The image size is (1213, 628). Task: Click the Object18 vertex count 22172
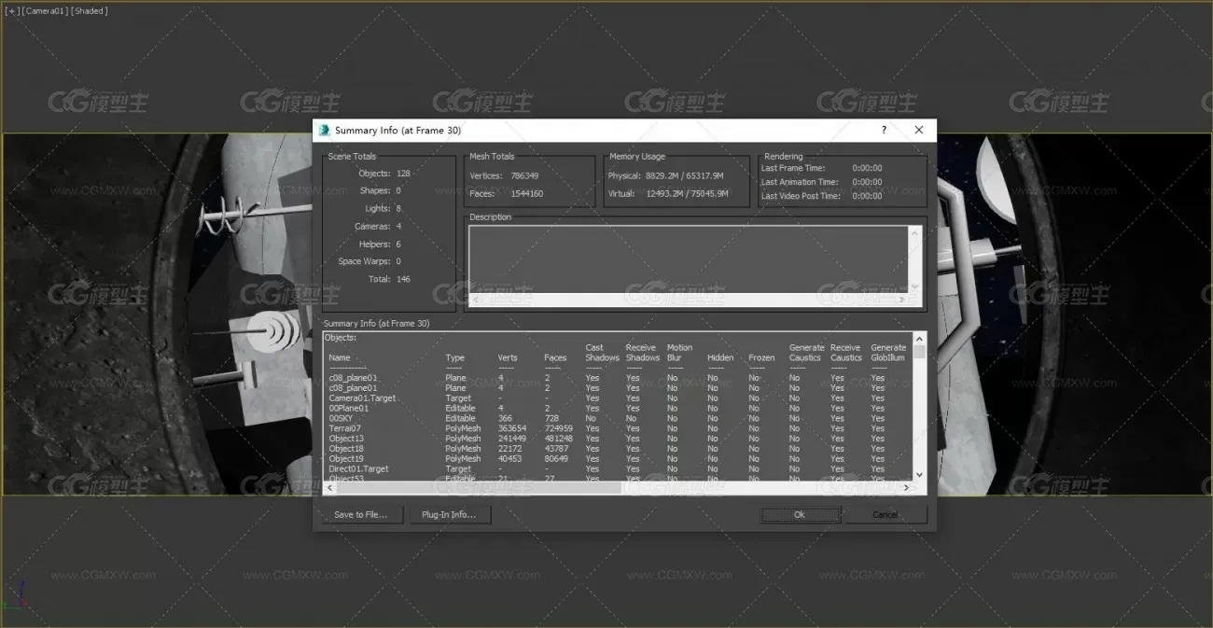510,449
